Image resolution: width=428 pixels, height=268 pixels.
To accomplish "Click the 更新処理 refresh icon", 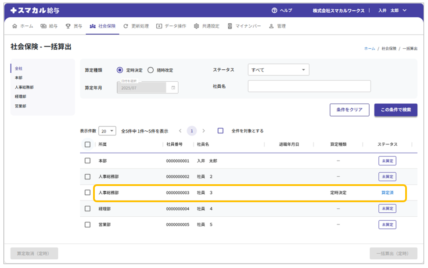I will coord(126,26).
